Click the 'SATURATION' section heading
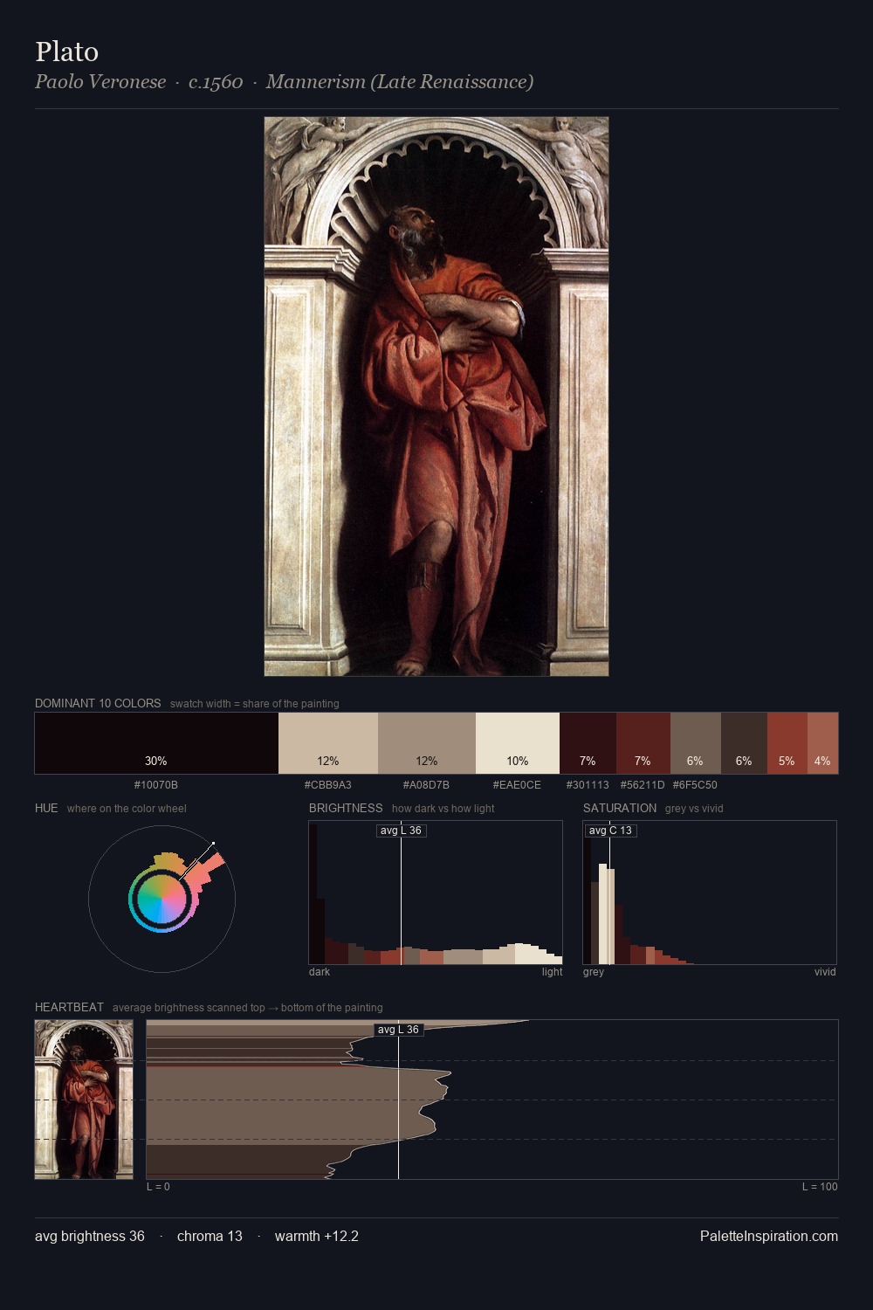Viewport: 873px width, 1310px height. [x=620, y=808]
